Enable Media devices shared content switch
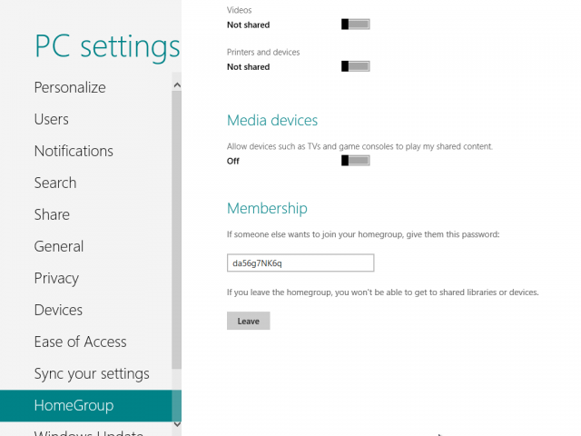Image resolution: width=581 pixels, height=436 pixels. pyautogui.click(x=355, y=161)
